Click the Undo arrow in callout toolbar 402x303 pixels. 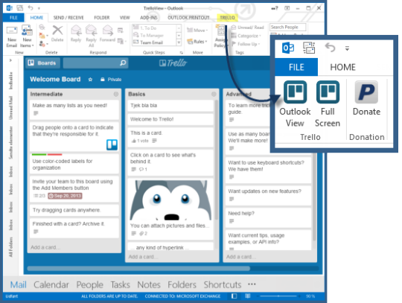tap(330, 48)
